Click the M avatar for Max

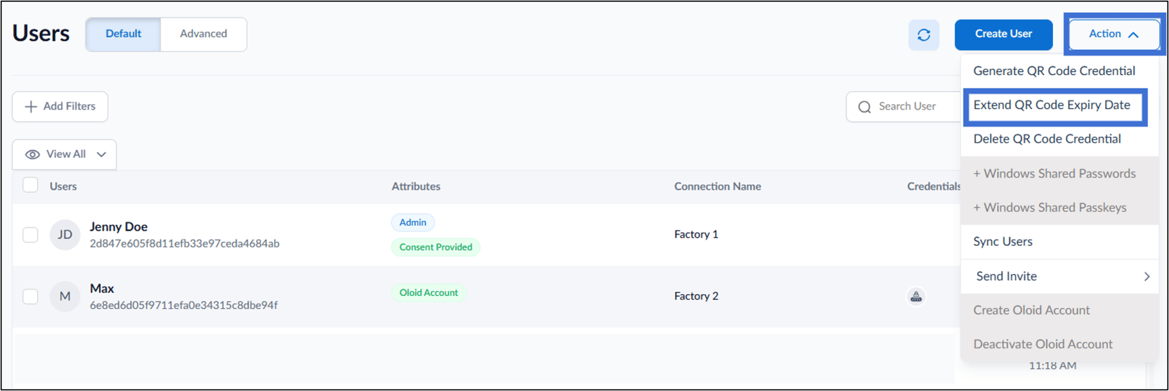click(x=65, y=296)
